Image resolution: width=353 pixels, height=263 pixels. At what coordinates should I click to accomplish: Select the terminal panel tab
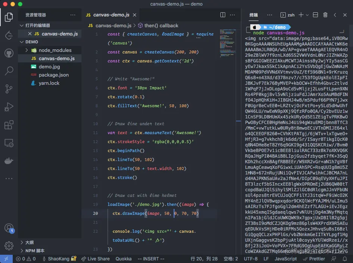[254, 15]
